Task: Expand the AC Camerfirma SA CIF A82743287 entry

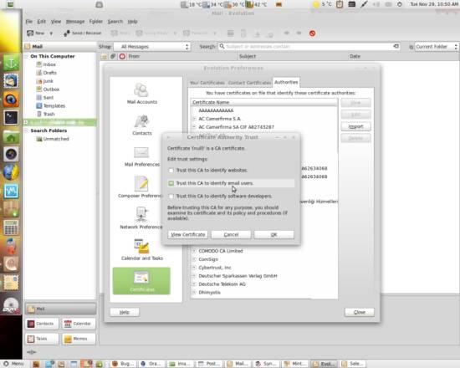Action: pos(194,127)
